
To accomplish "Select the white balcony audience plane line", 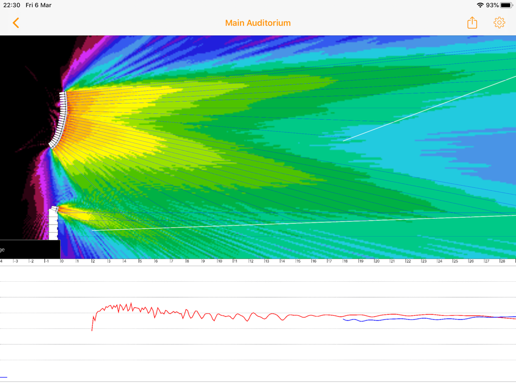I will pos(429,108).
